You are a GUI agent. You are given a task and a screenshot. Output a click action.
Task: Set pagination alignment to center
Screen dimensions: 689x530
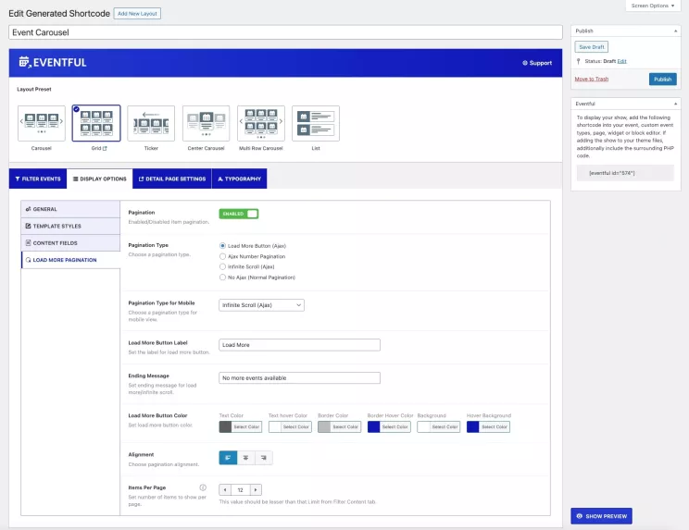click(x=245, y=457)
